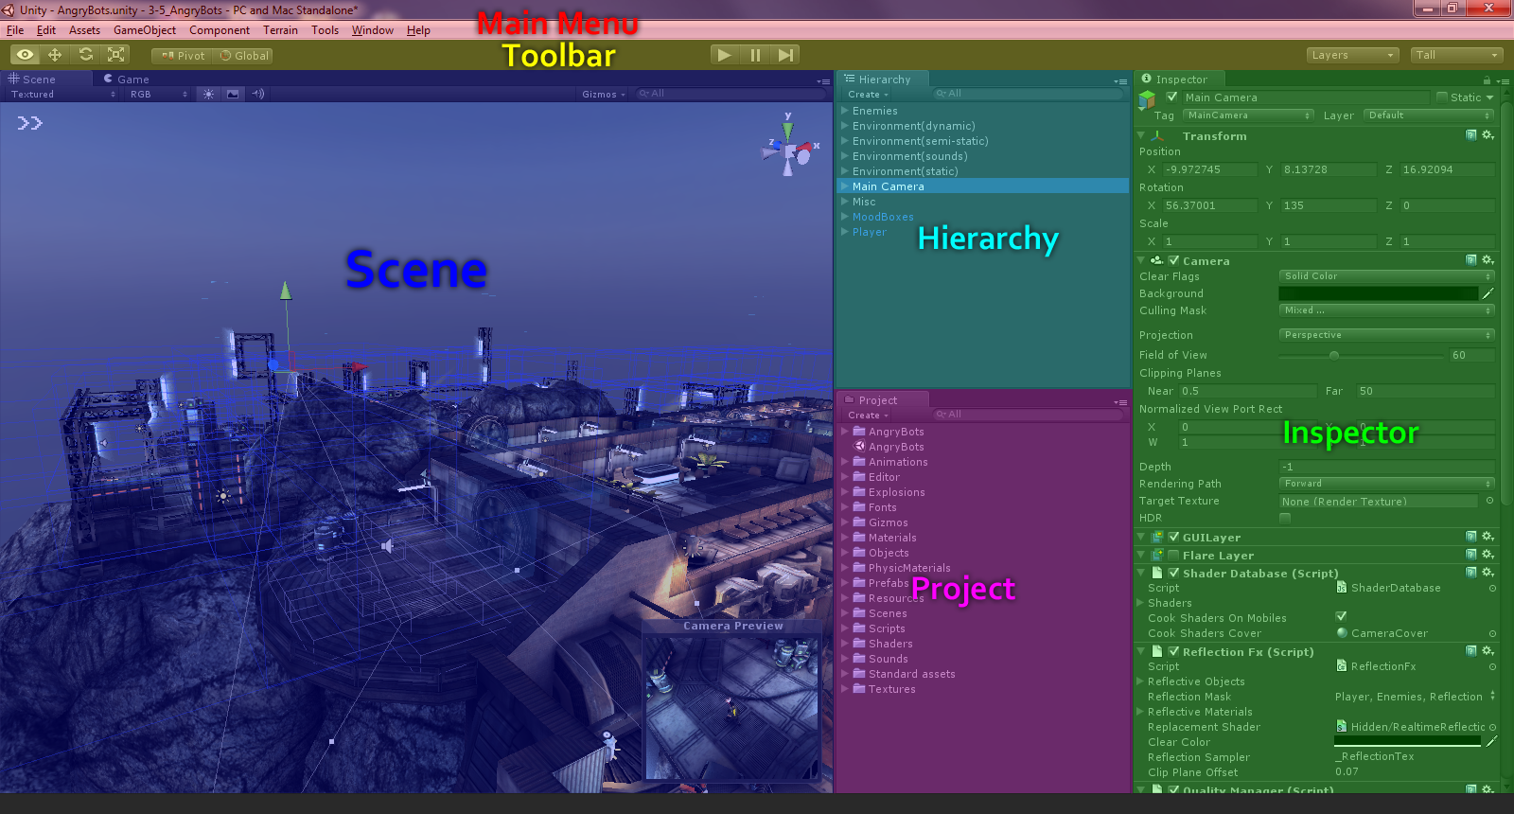This screenshot has height=814, width=1514.
Task: Open the Terrain menu
Action: 280,30
